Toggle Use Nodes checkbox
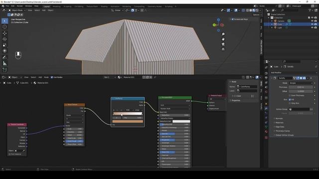Image resolution: width=319 pixels, height=179 pixels. click(x=52, y=78)
